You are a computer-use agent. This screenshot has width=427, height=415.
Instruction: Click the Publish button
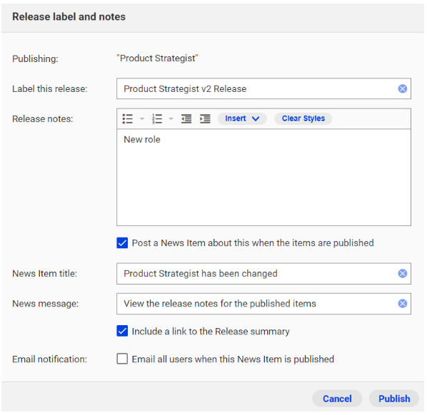[x=394, y=399]
